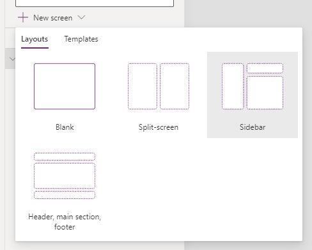The image size is (312, 250).
Task: Click the footer strip of the header-footer icon
Action: tap(65, 195)
